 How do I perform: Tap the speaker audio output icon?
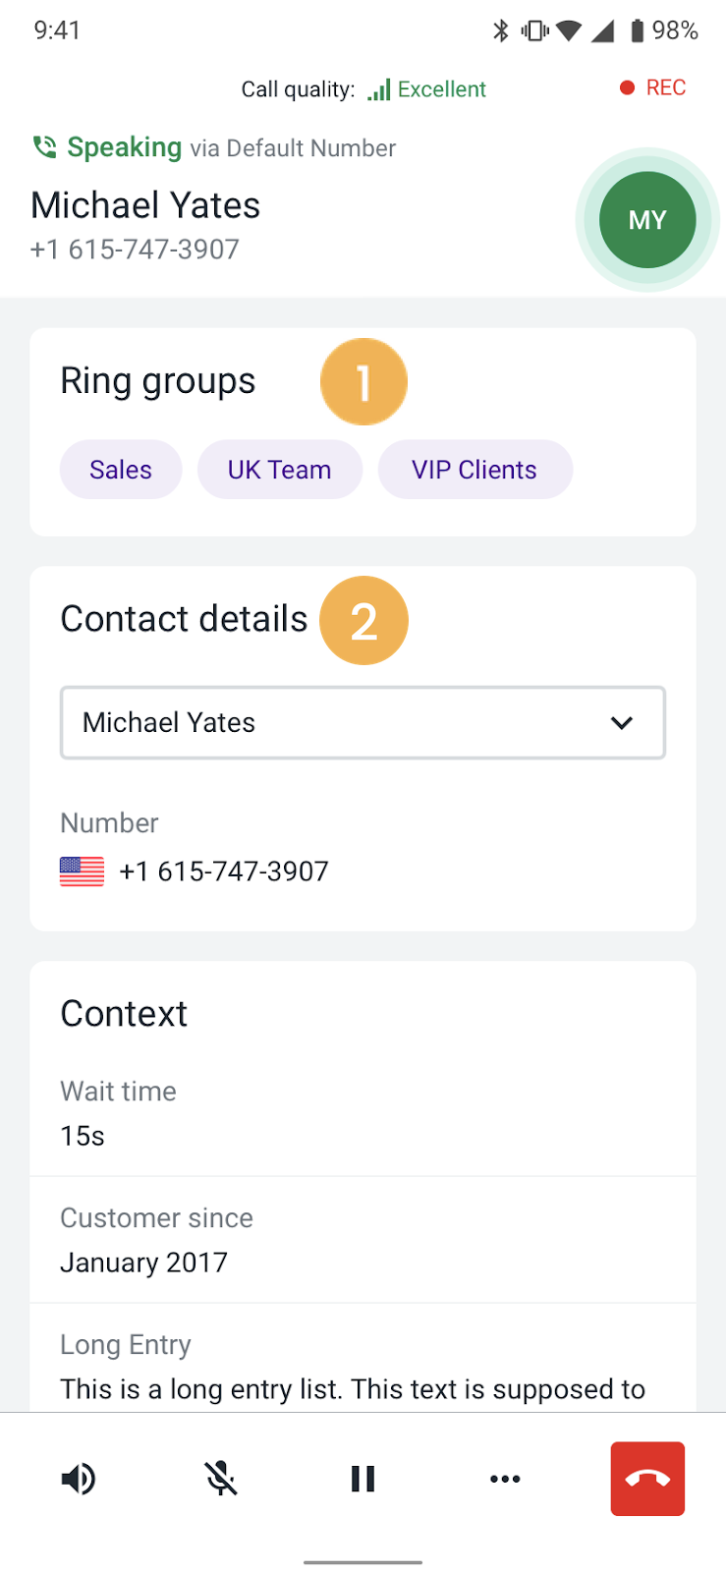click(79, 1479)
